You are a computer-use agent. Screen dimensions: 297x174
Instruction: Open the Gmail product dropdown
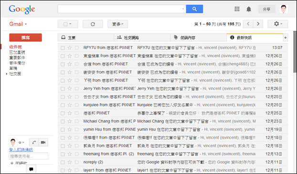[18, 24]
